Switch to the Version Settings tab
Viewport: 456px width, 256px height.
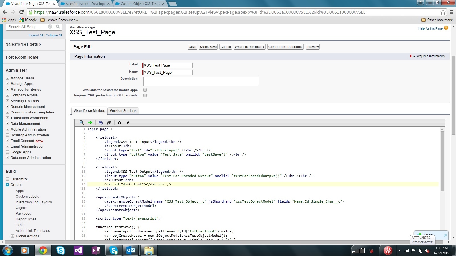click(x=123, y=111)
